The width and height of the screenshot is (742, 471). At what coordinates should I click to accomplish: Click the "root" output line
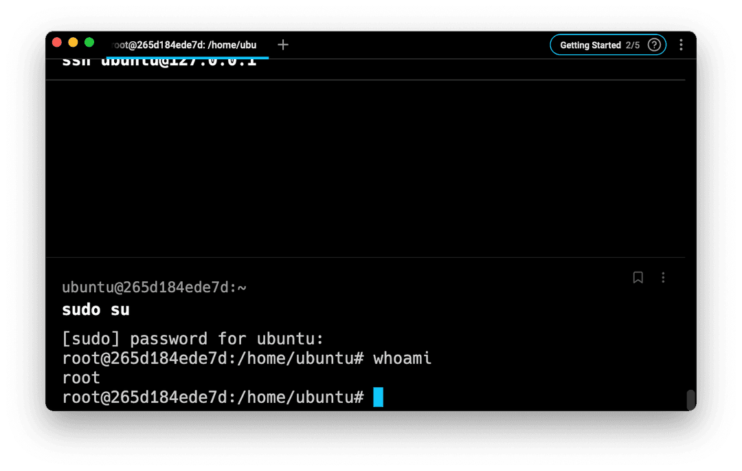pyautogui.click(x=81, y=378)
